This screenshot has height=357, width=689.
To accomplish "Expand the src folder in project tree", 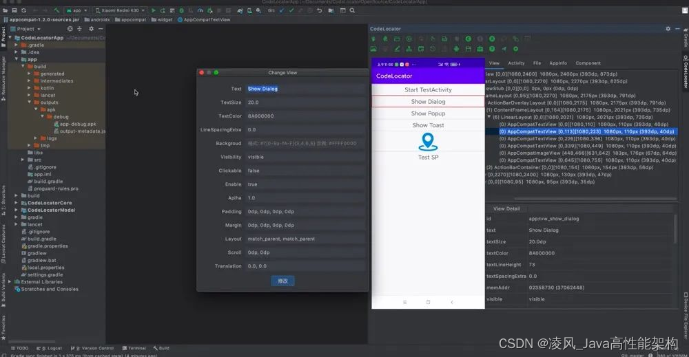I will pyautogui.click(x=23, y=160).
